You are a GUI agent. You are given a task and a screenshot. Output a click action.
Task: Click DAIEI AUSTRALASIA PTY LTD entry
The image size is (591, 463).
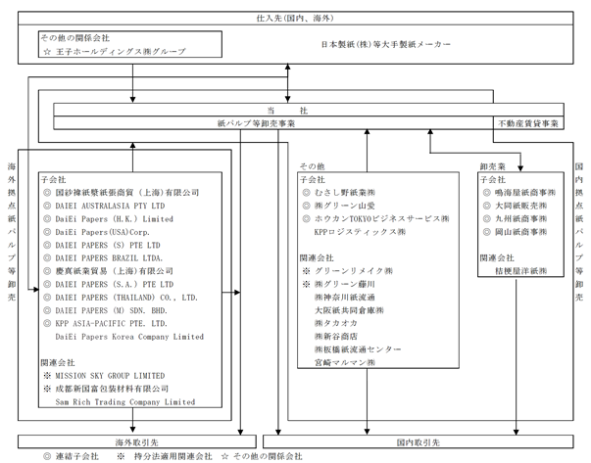click(110, 206)
